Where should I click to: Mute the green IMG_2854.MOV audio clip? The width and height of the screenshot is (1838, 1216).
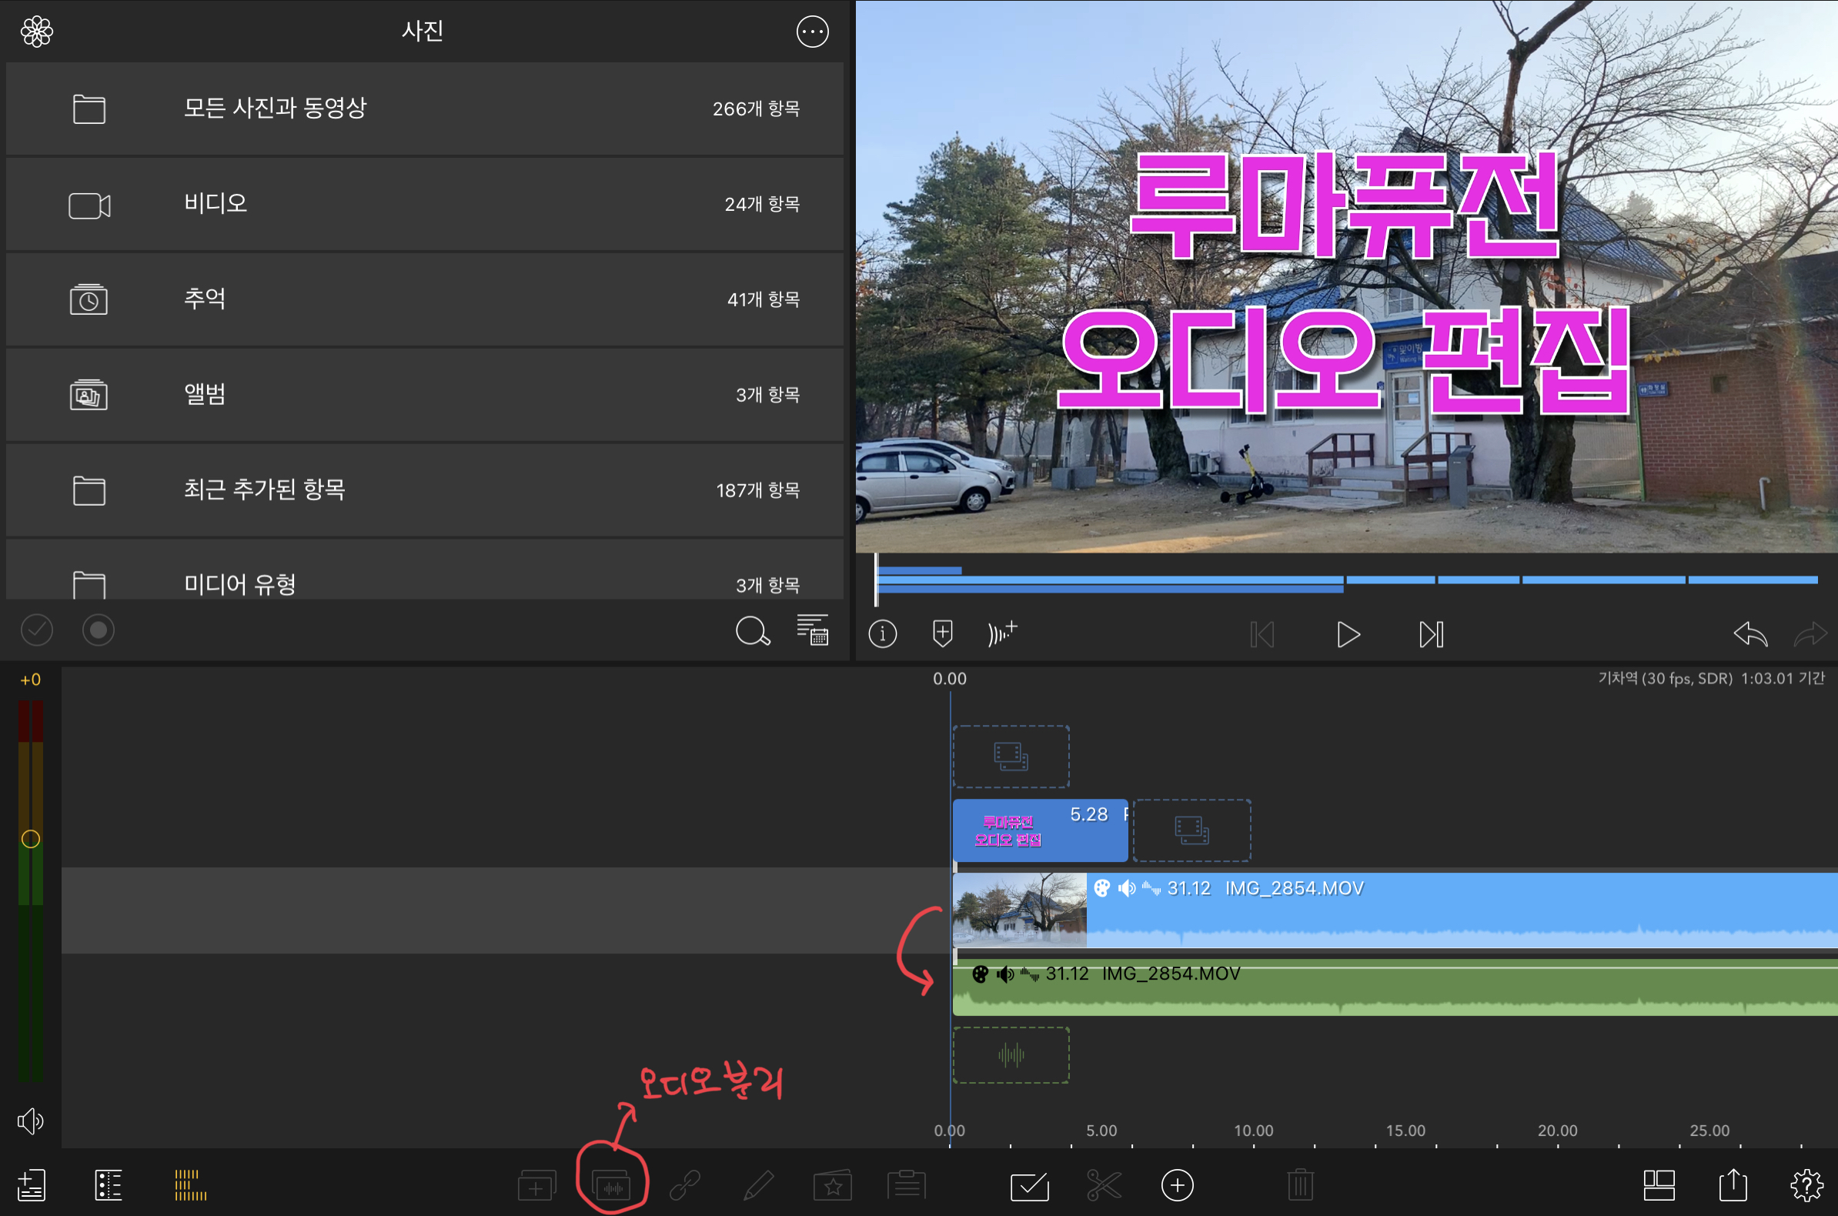[1005, 974]
